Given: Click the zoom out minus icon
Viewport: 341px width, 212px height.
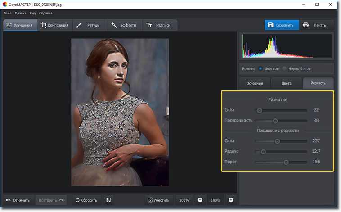Looking at the screenshot, I should [200, 200].
